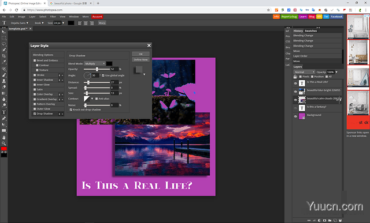
Task: Expand style preview dropdown arrow
Action: (144, 74)
